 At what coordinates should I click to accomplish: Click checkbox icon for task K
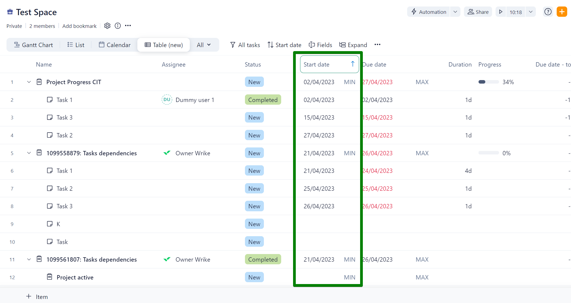(x=50, y=224)
